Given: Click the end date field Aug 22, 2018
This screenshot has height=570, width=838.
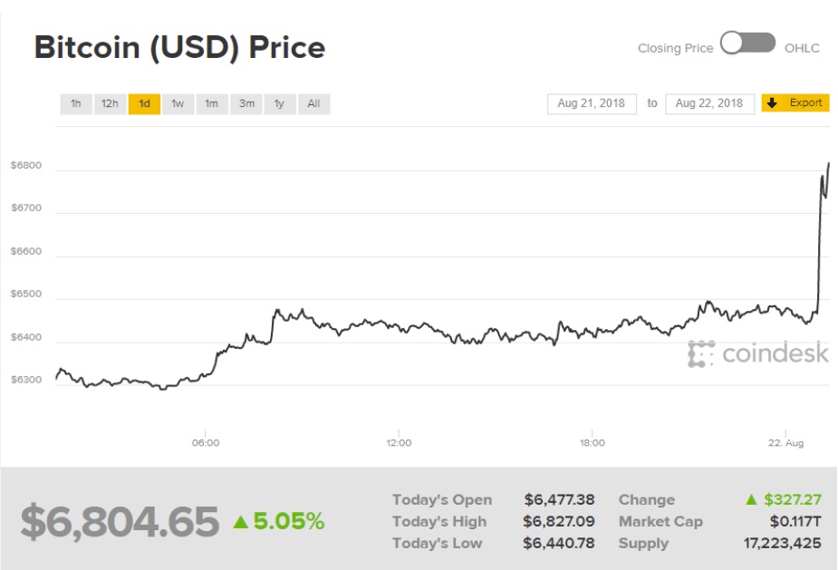Looking at the screenshot, I should [x=709, y=103].
